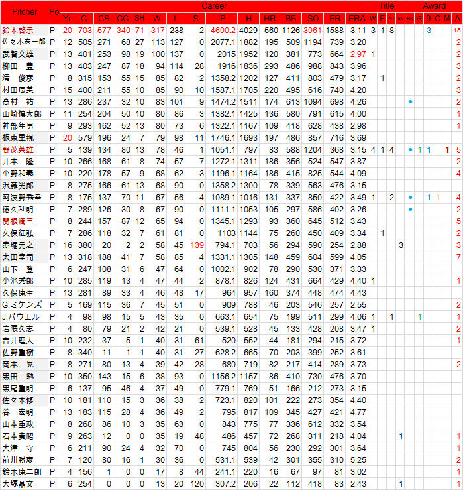Screen dimensions: 463x490
Task: Click saves value 120 in 大塚晶文 row
Action: [x=197, y=484]
